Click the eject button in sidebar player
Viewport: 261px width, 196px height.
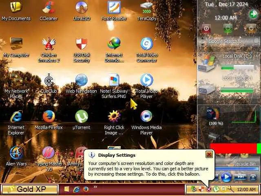(x=253, y=177)
